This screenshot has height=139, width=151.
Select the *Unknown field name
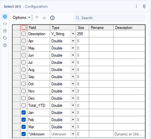(36, 134)
